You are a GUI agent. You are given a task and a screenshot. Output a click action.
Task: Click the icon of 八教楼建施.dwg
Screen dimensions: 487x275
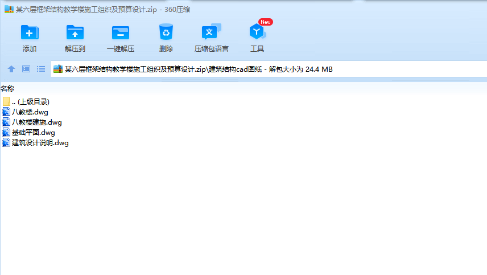coord(6,122)
